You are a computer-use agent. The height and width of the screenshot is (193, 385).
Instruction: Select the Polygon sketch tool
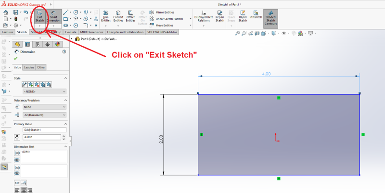tap(76, 26)
